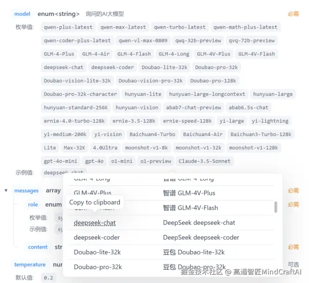Image resolution: width=309 pixels, height=283 pixels.
Task: Click the qwen-plus-latest enum tag
Action: (x=68, y=27)
